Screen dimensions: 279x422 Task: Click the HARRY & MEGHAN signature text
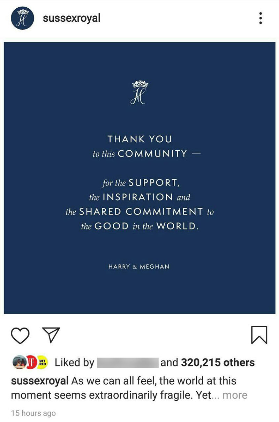[139, 266]
